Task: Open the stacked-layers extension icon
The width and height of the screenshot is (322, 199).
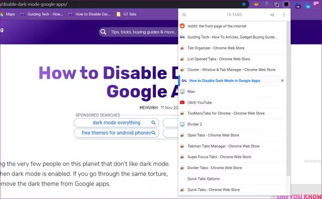Action: point(266,4)
